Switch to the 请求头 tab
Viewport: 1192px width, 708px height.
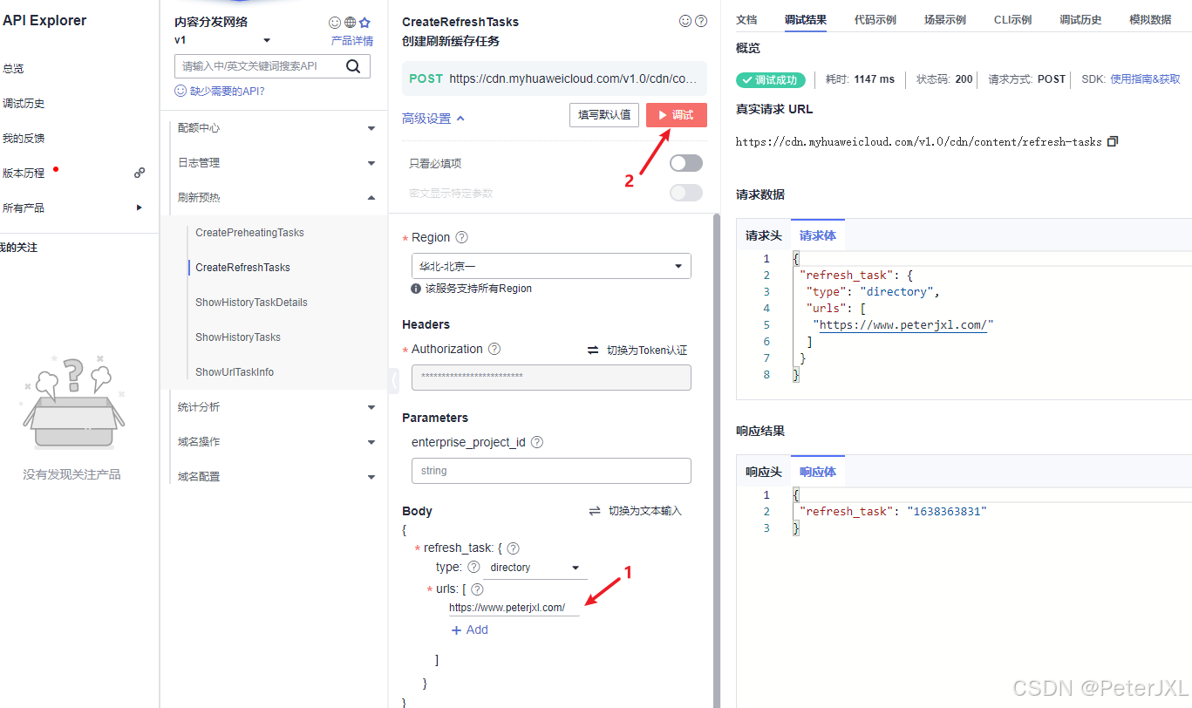tap(763, 235)
